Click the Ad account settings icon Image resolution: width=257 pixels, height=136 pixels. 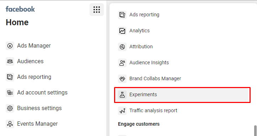pyautogui.click(x=10, y=93)
